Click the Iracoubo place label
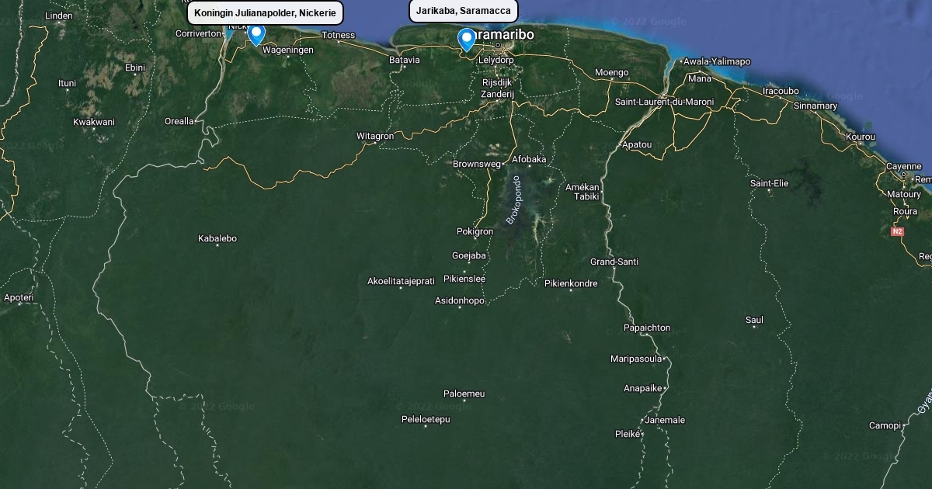Image resolution: width=932 pixels, height=489 pixels. 781,91
